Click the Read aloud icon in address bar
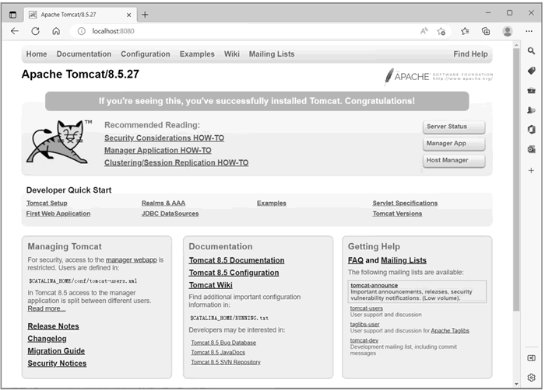The image size is (545, 390). pos(424,31)
